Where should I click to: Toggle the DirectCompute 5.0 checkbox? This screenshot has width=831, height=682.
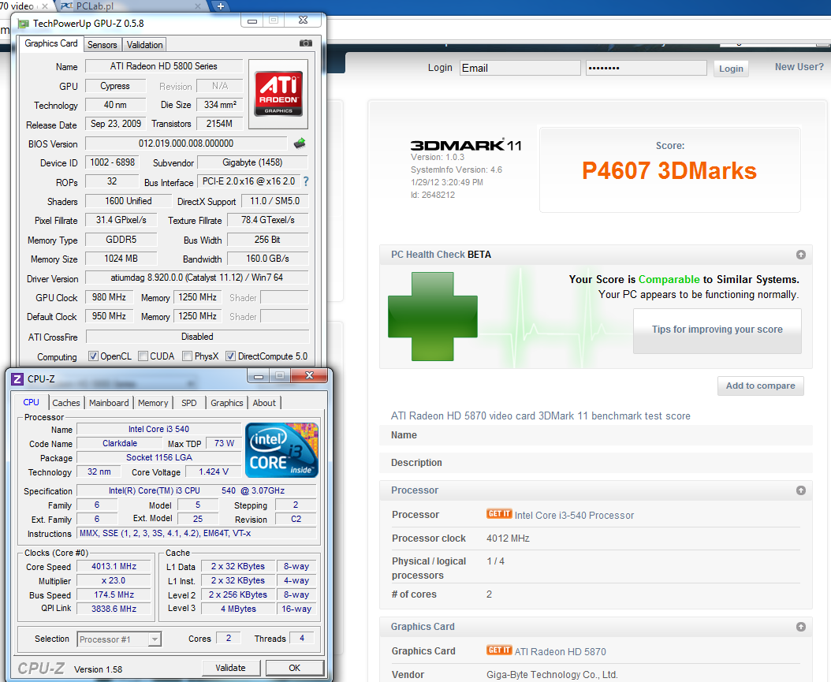230,356
